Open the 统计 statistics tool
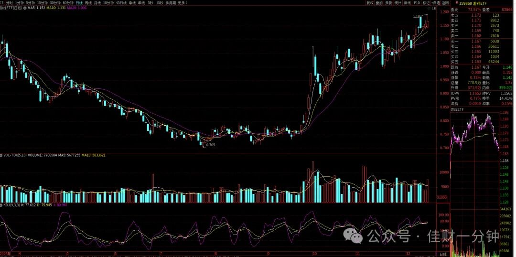 (x=398, y=3)
